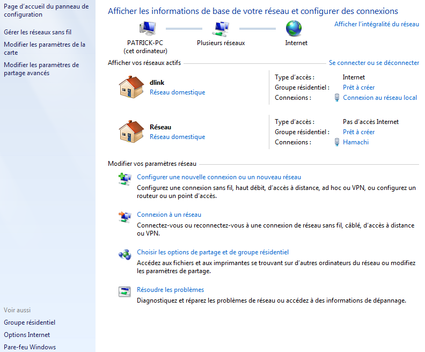Click the Internet access type value for dlink

click(x=354, y=77)
